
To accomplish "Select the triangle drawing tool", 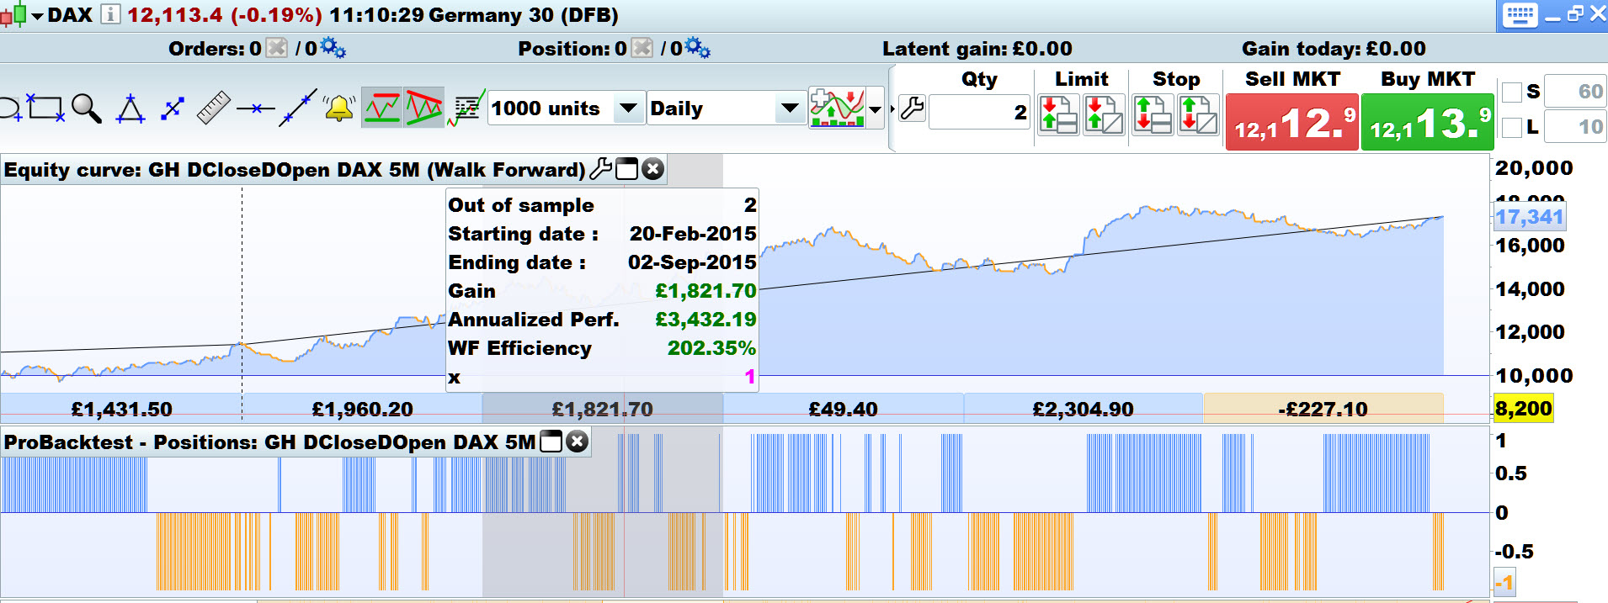I will point(130,108).
